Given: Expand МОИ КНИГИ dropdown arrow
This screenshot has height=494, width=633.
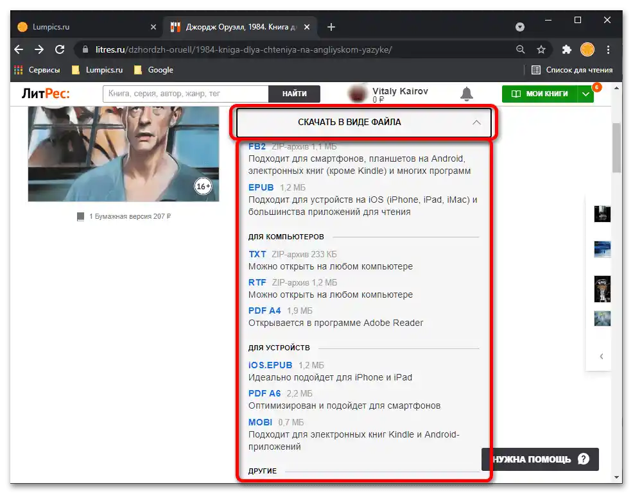Looking at the screenshot, I should (585, 94).
